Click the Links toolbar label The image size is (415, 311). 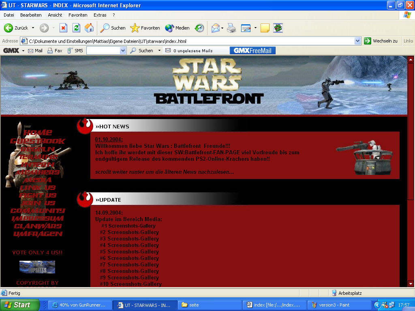tap(408, 41)
